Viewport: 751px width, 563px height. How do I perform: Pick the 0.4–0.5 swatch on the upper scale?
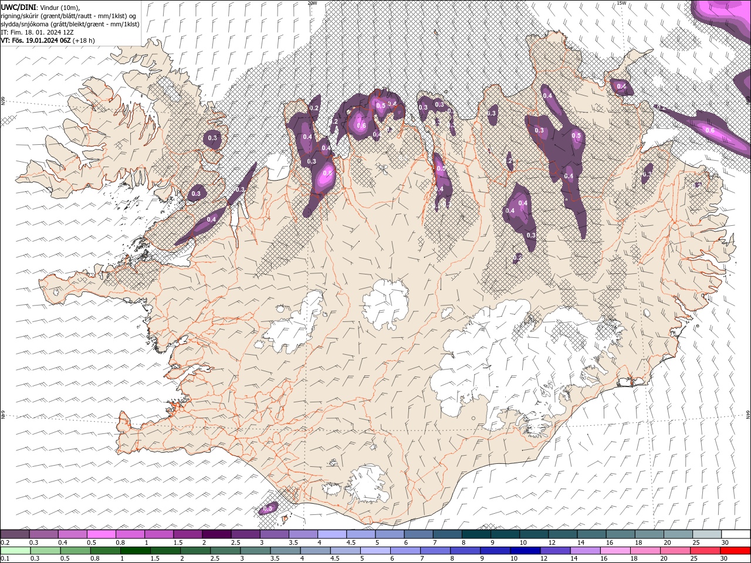coord(72,534)
